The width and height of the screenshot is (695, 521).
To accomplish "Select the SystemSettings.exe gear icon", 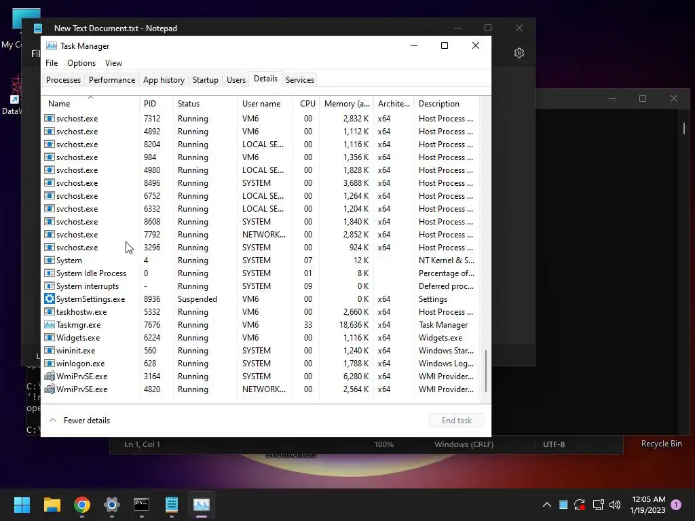I will click(x=50, y=299).
